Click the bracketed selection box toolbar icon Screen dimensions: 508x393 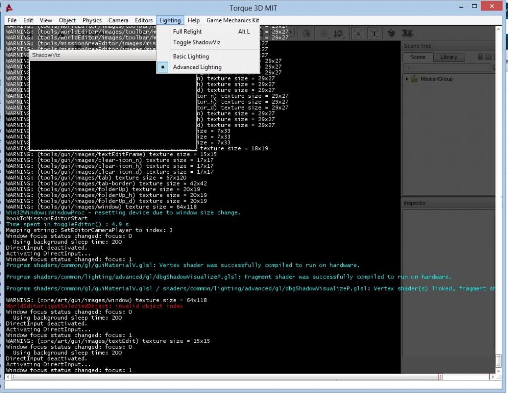point(358,33)
